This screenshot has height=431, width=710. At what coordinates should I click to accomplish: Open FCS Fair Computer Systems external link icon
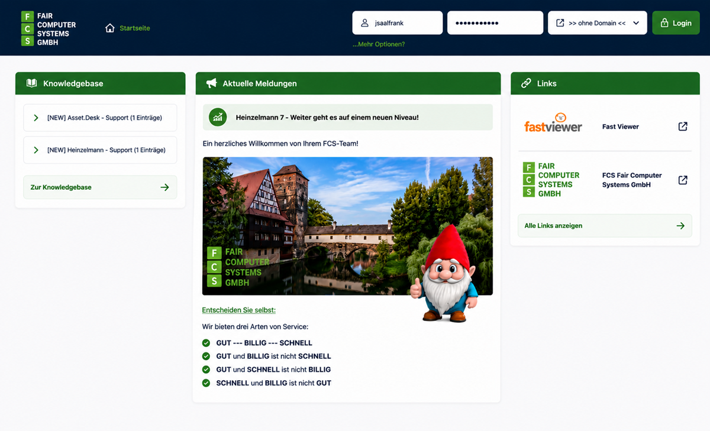pos(683,180)
